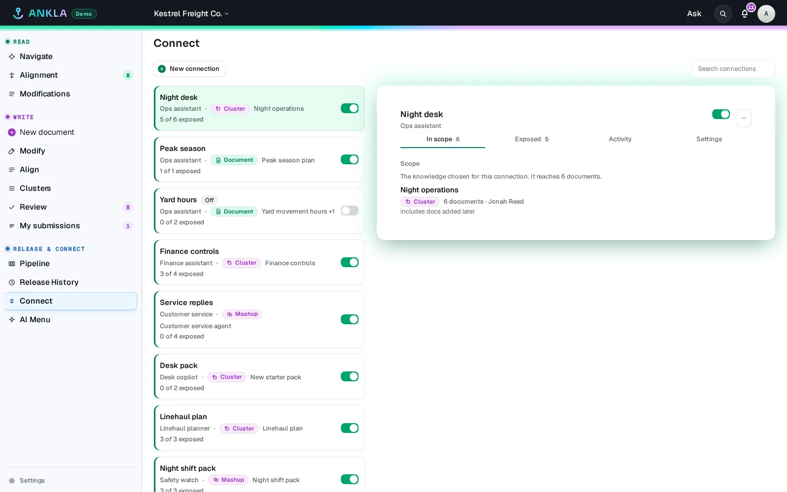This screenshot has height=492, width=787.
Task: Switch to the Exposed tab
Action: tap(532, 139)
